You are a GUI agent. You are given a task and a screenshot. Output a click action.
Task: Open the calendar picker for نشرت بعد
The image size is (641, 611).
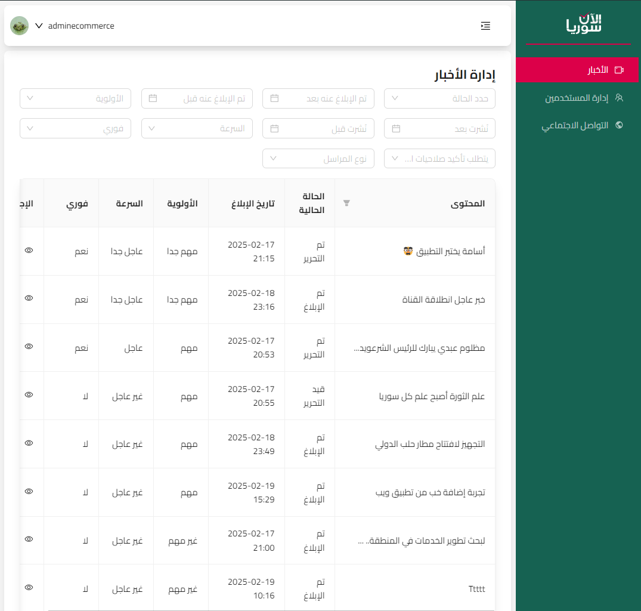click(x=396, y=128)
